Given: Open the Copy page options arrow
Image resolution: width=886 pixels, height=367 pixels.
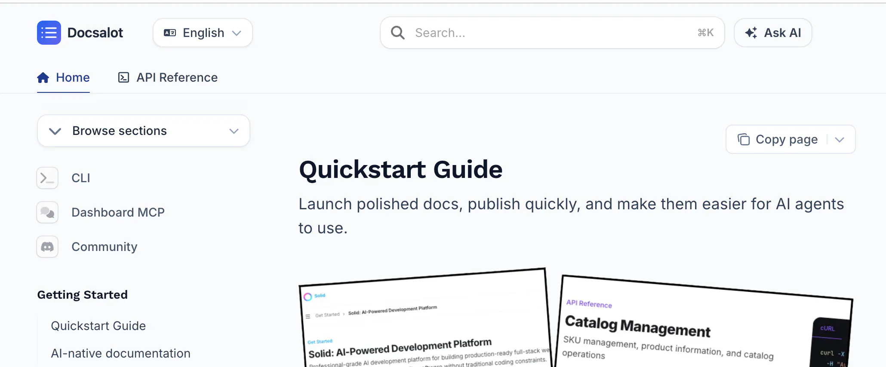Looking at the screenshot, I should (840, 140).
